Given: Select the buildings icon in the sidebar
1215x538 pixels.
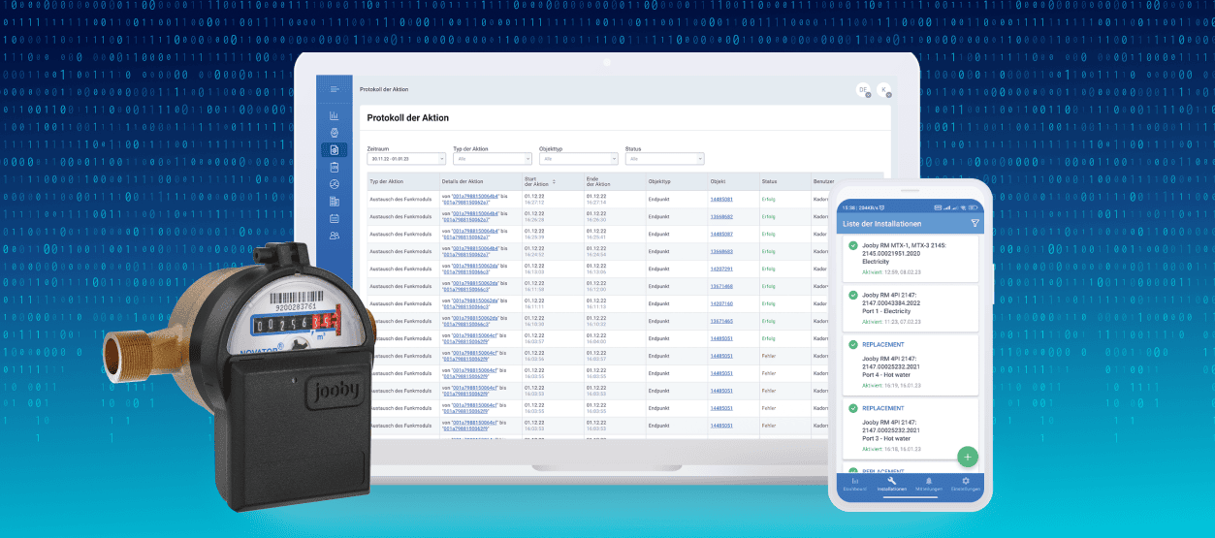Looking at the screenshot, I should pos(335,201).
